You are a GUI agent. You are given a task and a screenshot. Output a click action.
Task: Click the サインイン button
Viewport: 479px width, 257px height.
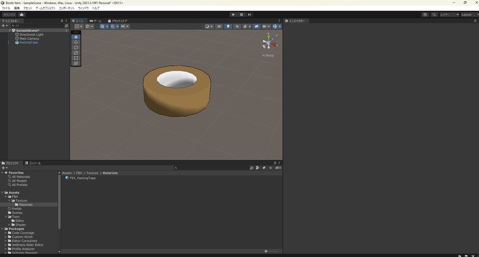click(9, 14)
